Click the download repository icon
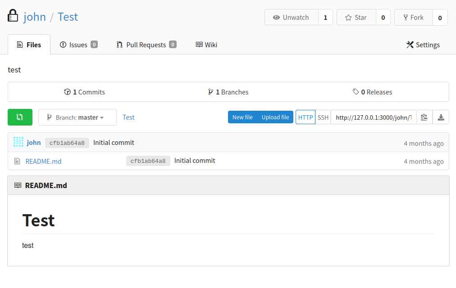 point(441,117)
